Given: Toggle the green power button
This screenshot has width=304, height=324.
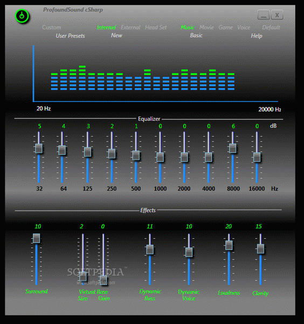Looking at the screenshot, I should [x=22, y=16].
